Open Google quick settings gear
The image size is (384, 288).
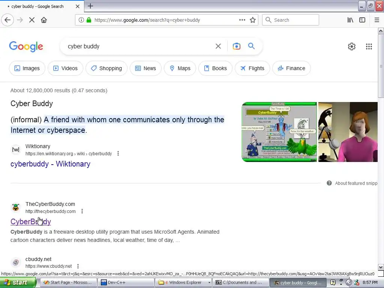(x=352, y=46)
